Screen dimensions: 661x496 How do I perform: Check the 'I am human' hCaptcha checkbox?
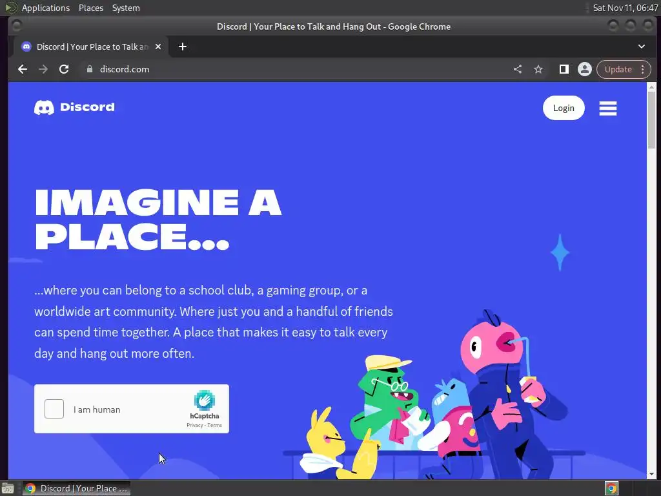click(x=54, y=409)
